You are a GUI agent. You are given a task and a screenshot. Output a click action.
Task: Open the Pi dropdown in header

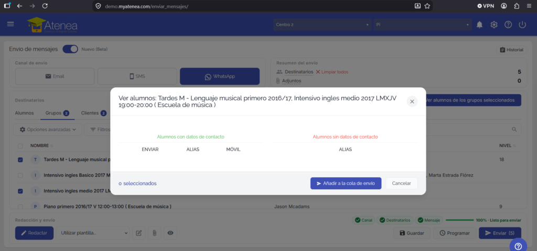click(423, 25)
